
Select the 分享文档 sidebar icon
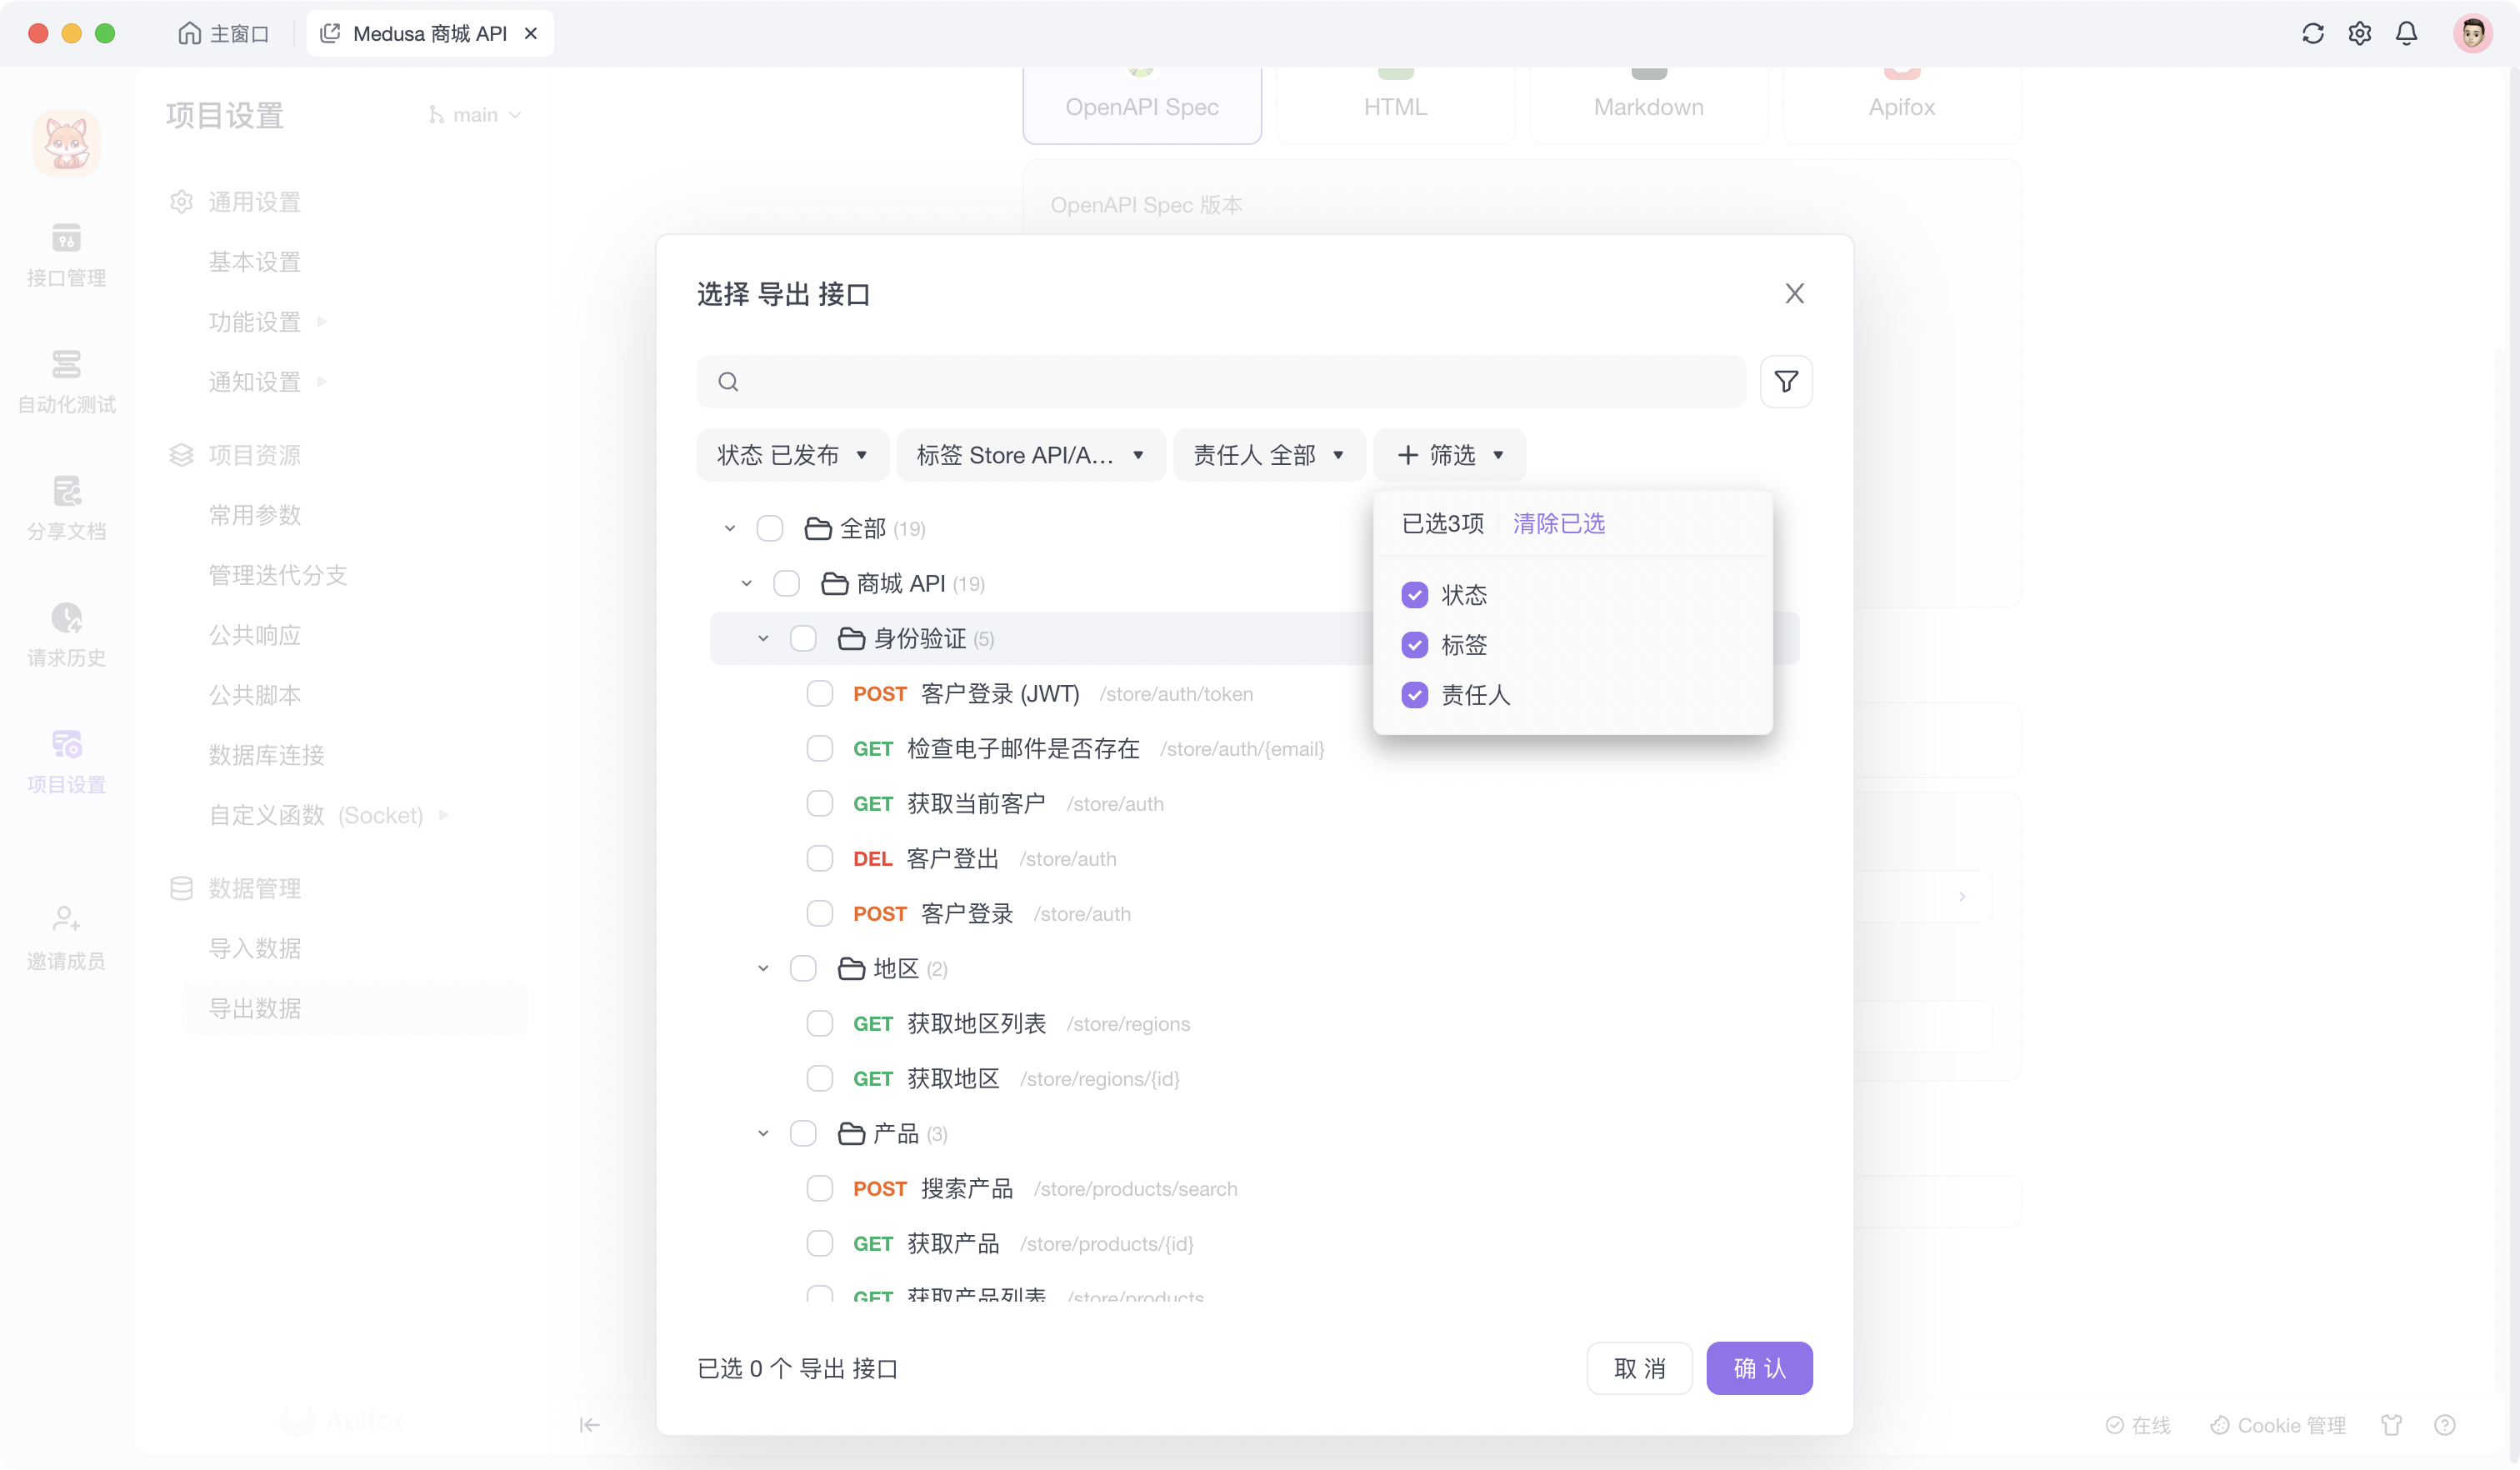pos(66,508)
